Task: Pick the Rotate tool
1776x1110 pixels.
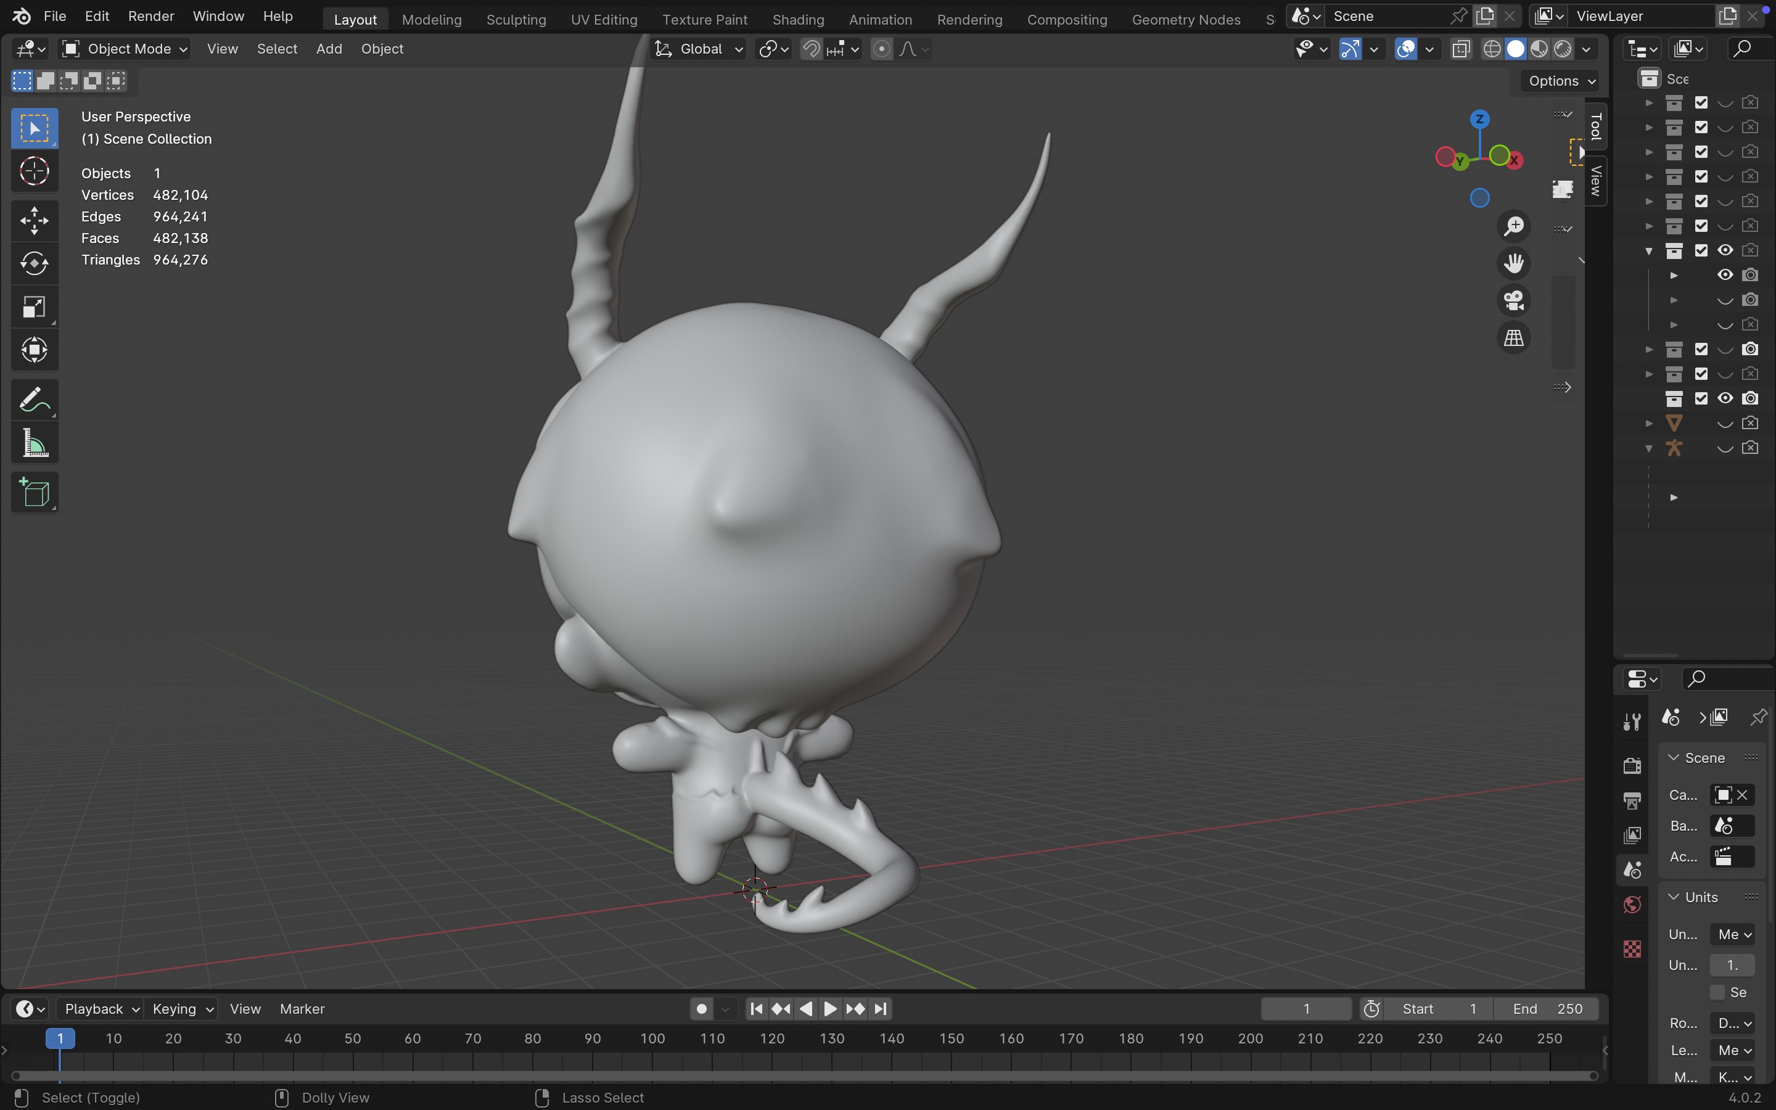Action: click(x=35, y=263)
